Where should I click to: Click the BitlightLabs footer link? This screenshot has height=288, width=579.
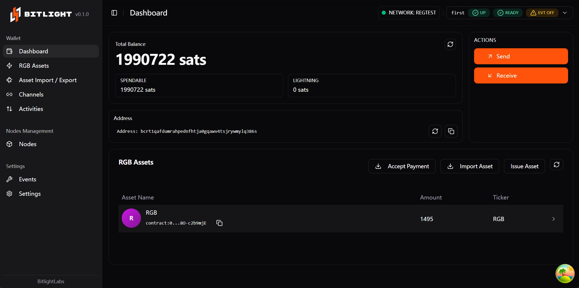click(51, 281)
